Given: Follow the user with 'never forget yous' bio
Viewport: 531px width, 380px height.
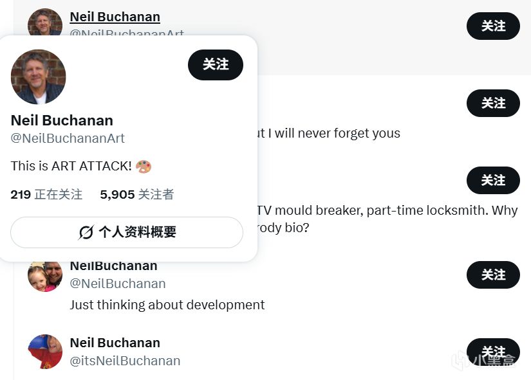Looking at the screenshot, I should coord(493,103).
